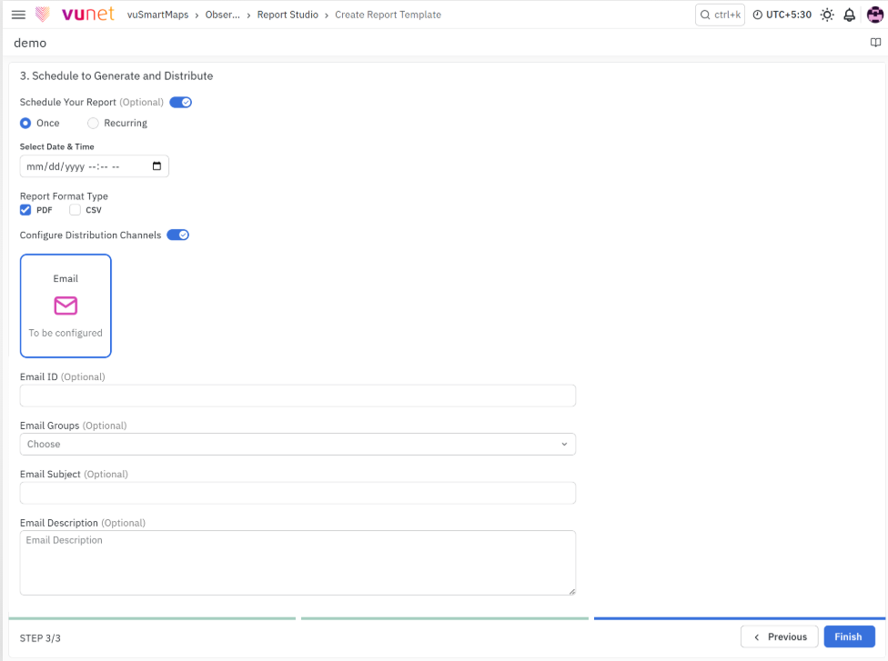Uncheck the PDF format checkbox
888x661 pixels.
tap(25, 210)
